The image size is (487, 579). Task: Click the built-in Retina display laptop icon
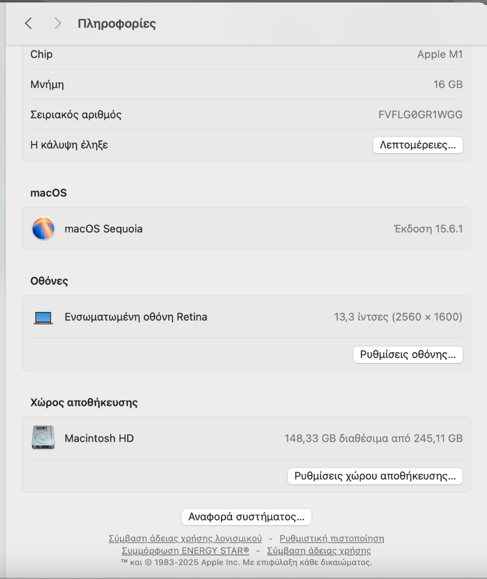(43, 317)
